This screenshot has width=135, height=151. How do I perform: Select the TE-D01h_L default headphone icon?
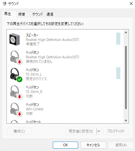pos(16,75)
